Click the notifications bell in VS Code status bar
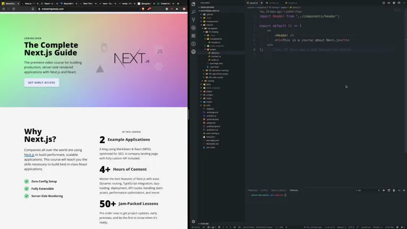This screenshot has height=229, width=407. [x=402, y=227]
